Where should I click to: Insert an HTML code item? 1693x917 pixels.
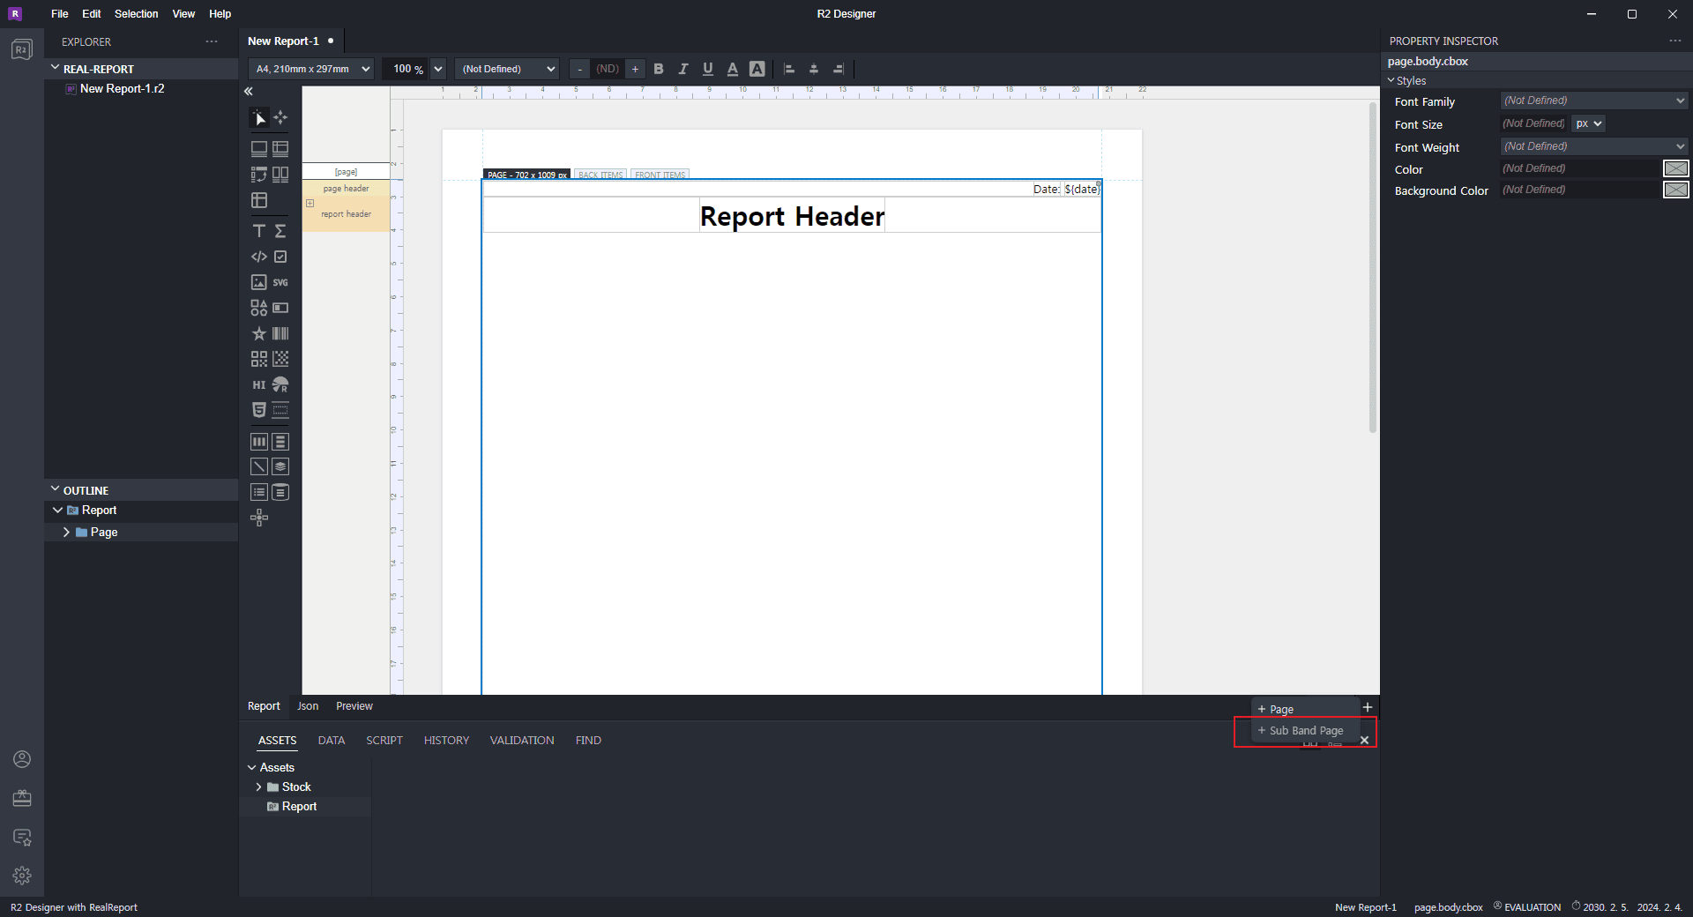point(259,257)
